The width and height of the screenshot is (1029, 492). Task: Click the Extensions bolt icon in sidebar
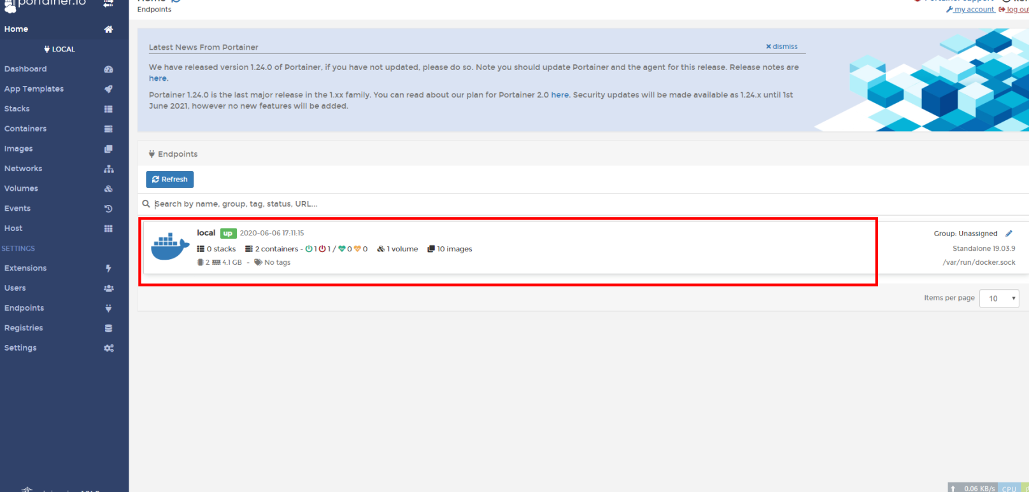(108, 269)
